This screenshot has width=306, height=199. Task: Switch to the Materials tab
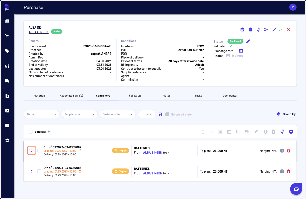[x=40, y=96]
